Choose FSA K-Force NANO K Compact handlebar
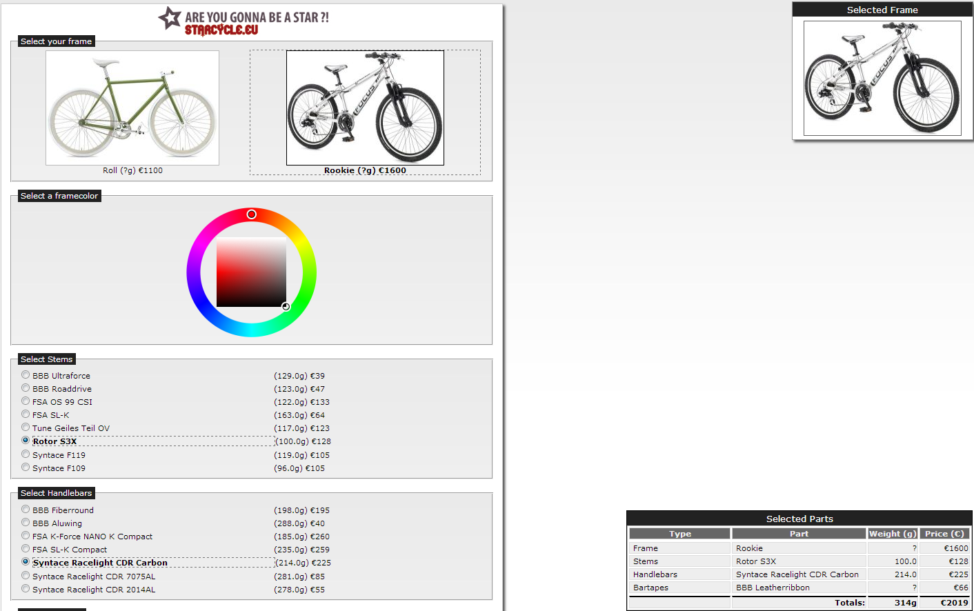The image size is (974, 611). point(26,536)
